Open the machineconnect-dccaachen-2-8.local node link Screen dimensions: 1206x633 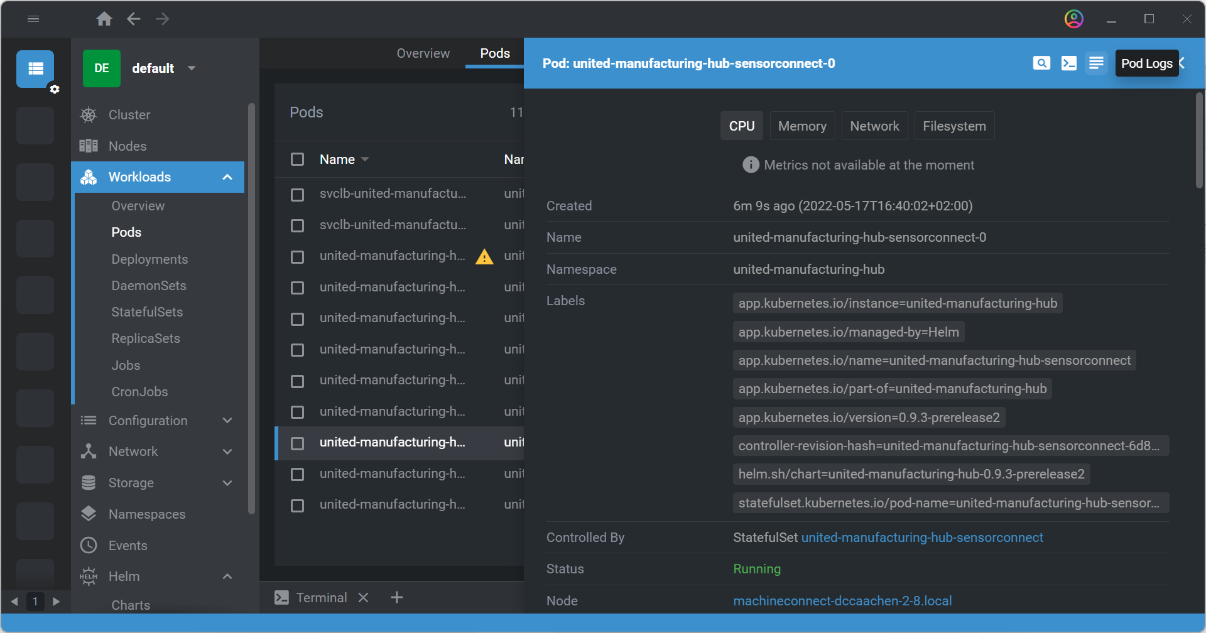click(842, 601)
